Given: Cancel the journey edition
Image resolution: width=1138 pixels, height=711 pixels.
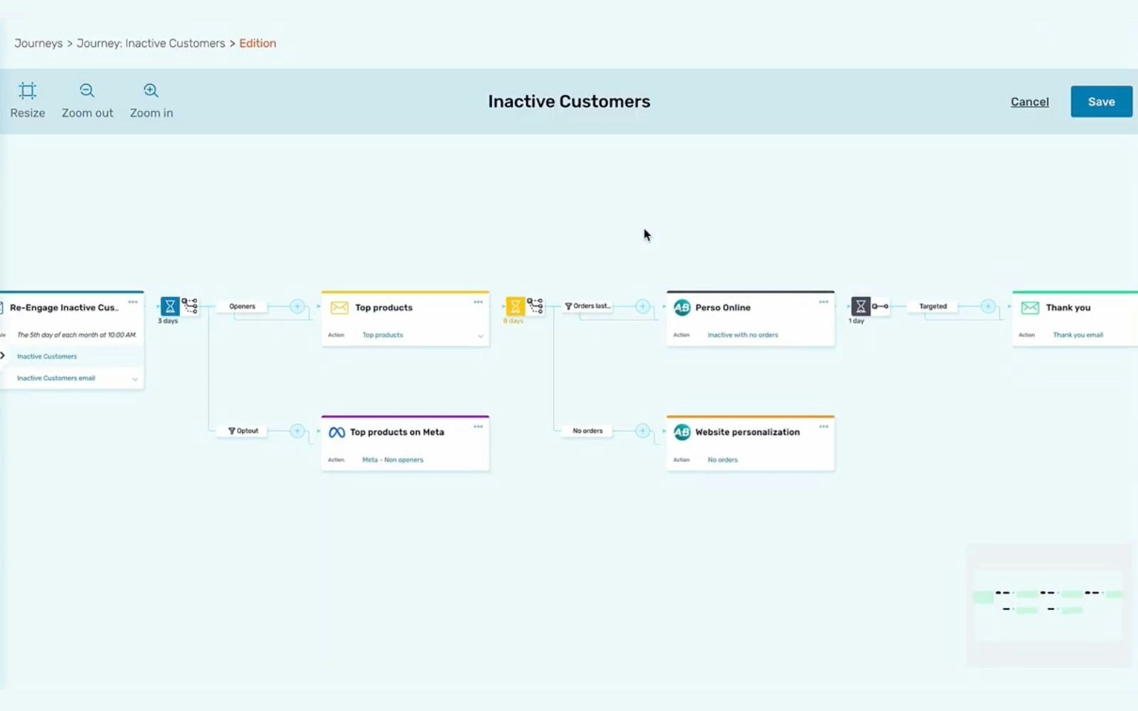Looking at the screenshot, I should click(x=1029, y=102).
